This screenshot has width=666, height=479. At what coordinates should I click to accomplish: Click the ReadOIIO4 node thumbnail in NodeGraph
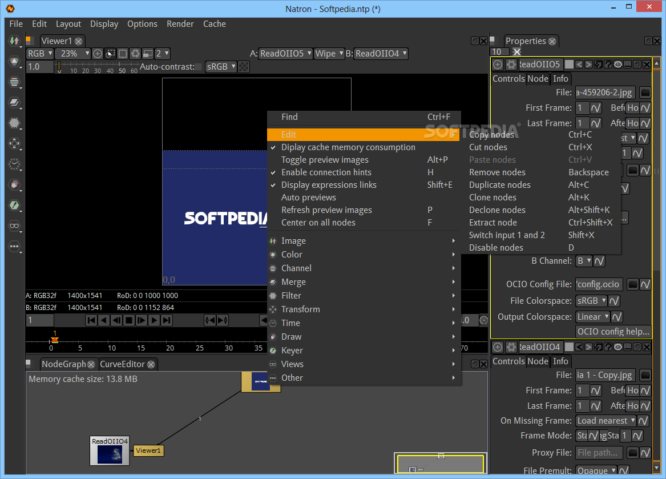click(x=110, y=454)
